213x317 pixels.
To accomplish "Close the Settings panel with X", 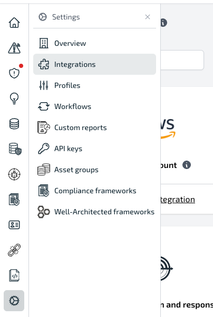I will click(x=148, y=17).
